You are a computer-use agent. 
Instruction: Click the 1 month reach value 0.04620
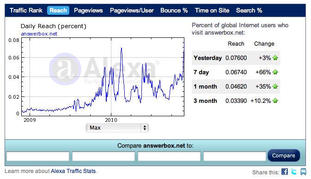point(236,87)
